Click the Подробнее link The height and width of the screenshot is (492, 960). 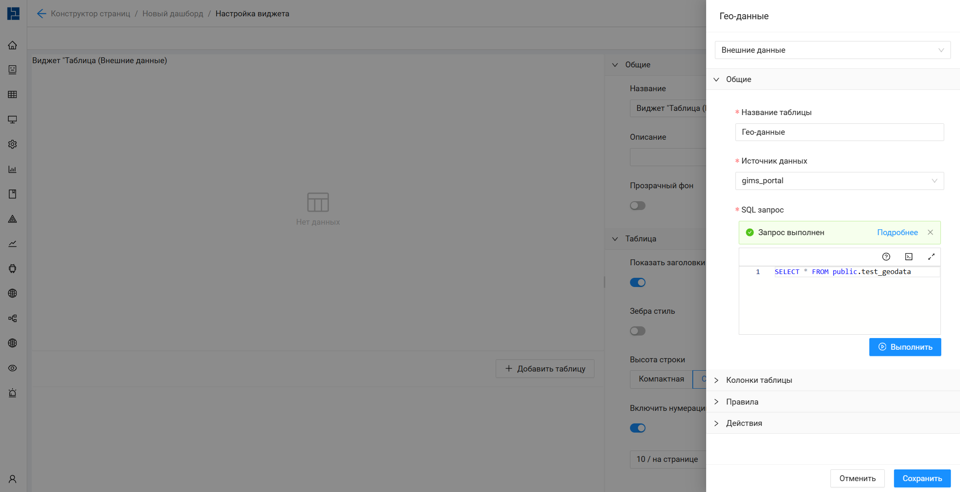click(897, 233)
